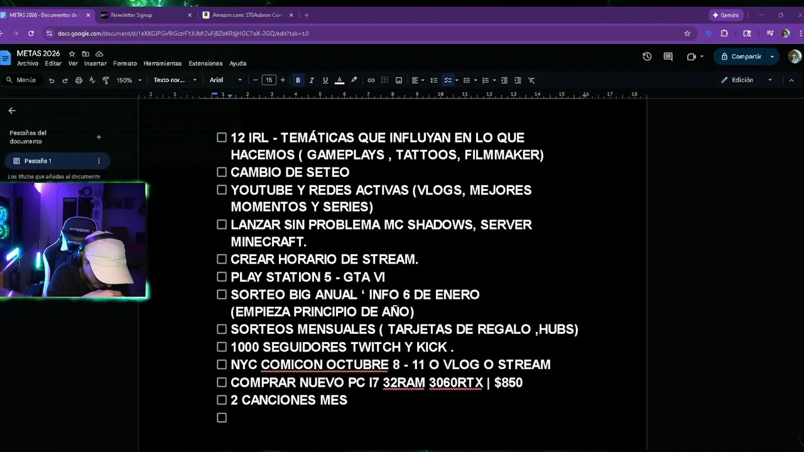
Task: Click the line spacing icon
Action: [x=433, y=80]
